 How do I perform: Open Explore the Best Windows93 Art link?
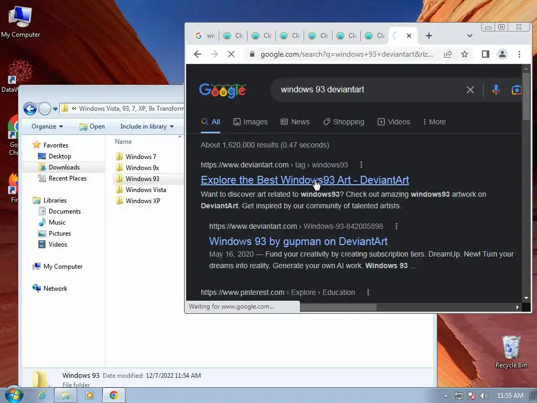coord(305,180)
